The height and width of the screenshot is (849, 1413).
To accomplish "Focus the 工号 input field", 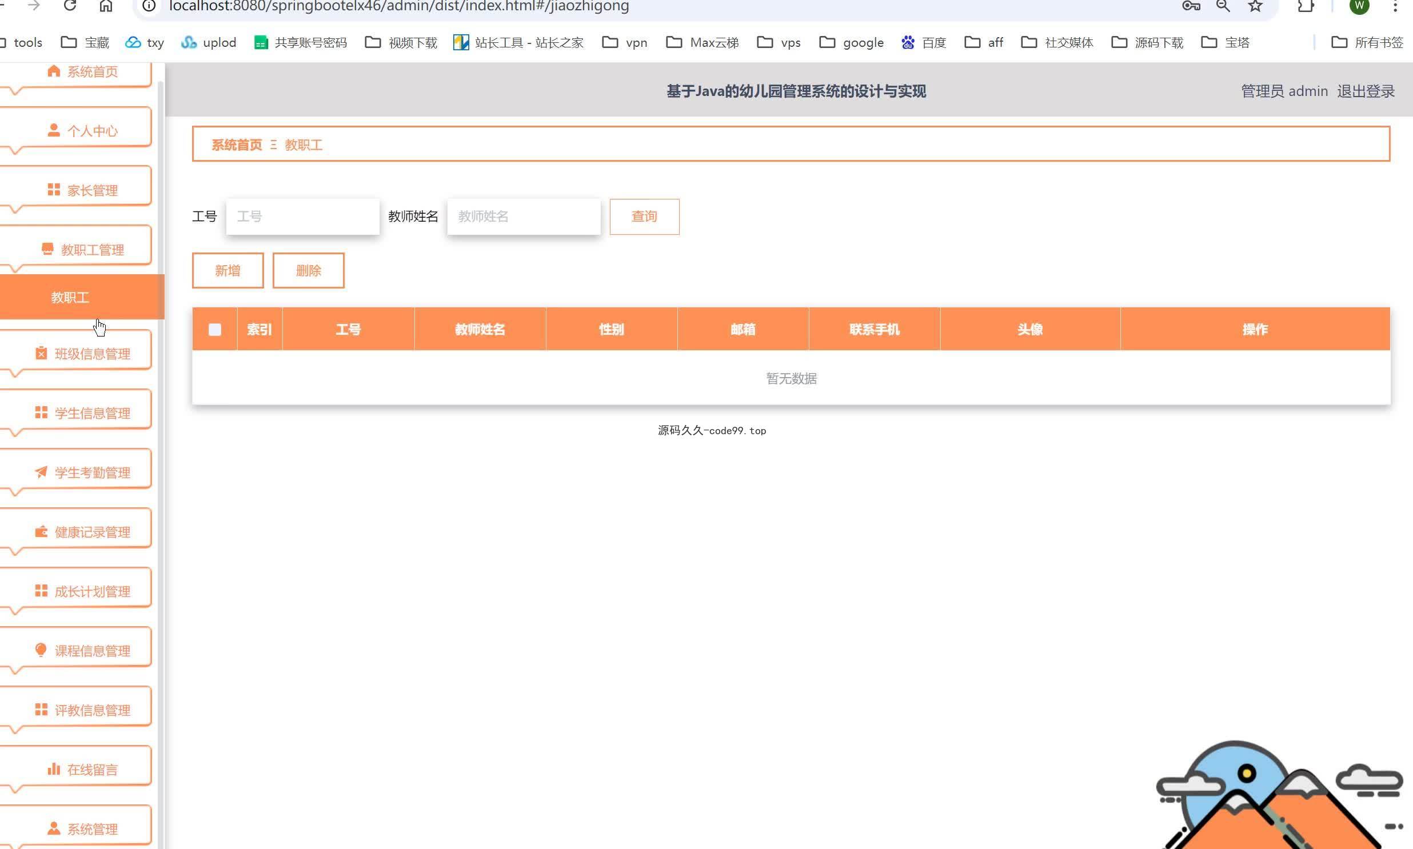I will [x=303, y=217].
